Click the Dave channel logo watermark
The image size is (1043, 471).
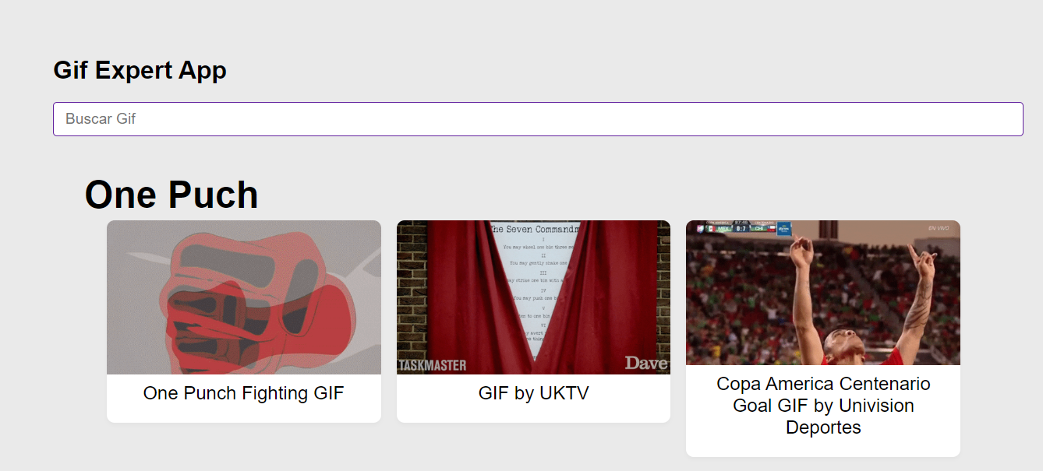pos(645,363)
